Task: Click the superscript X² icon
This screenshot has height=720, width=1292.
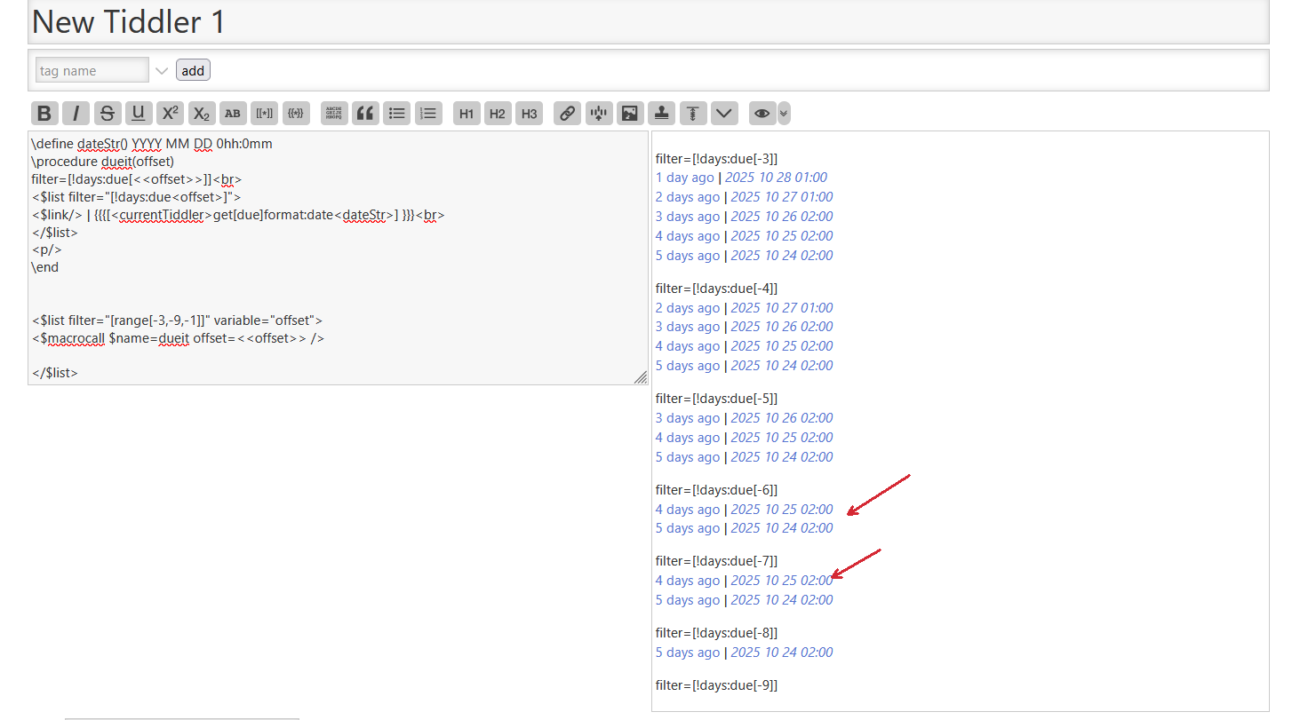Action: point(170,114)
